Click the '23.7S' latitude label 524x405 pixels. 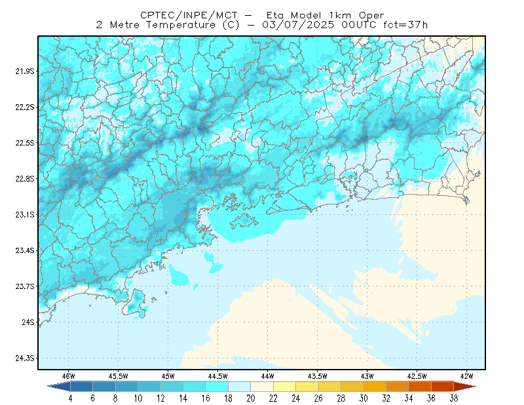pos(24,286)
